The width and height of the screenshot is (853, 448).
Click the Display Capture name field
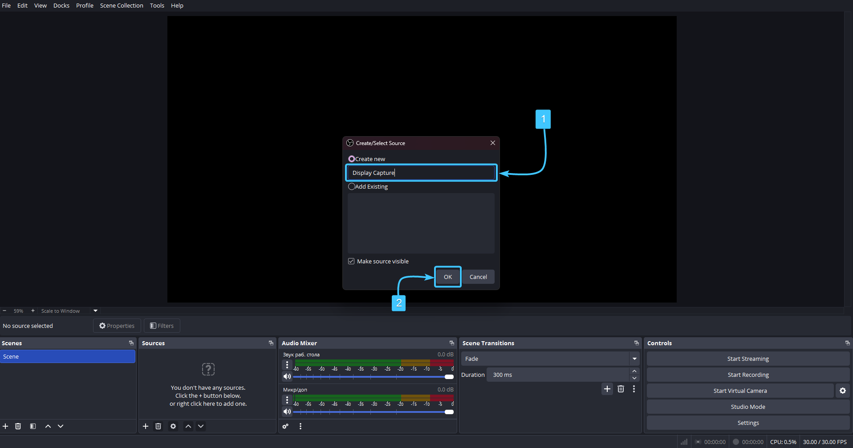421,173
